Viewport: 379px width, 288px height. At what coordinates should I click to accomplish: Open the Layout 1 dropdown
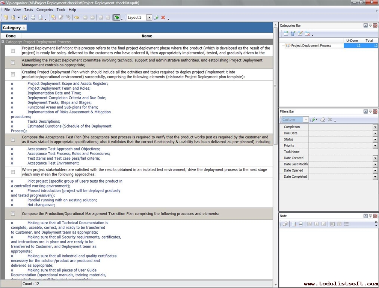point(149,18)
